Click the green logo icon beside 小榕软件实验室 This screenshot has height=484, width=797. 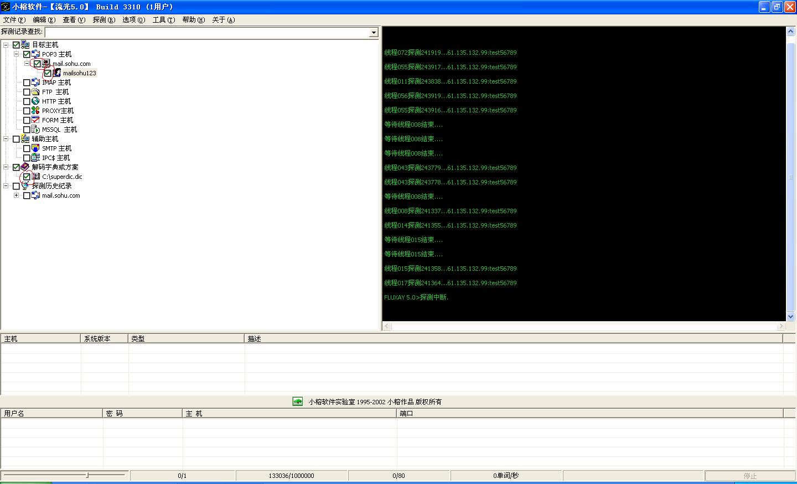click(x=298, y=401)
